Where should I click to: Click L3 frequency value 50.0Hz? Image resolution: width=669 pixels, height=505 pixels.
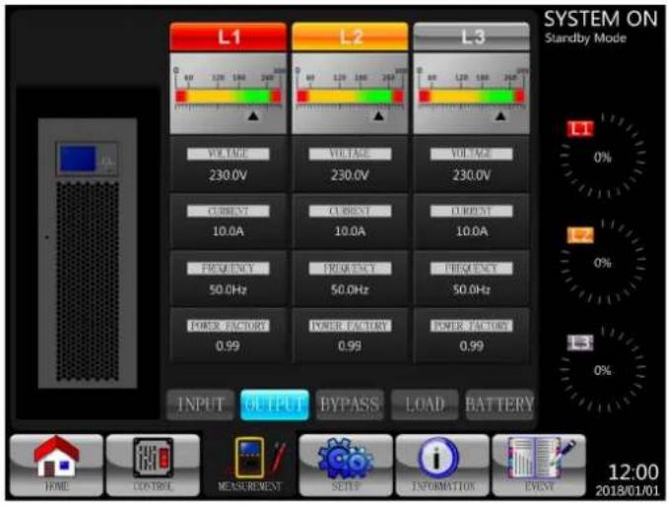[472, 290]
